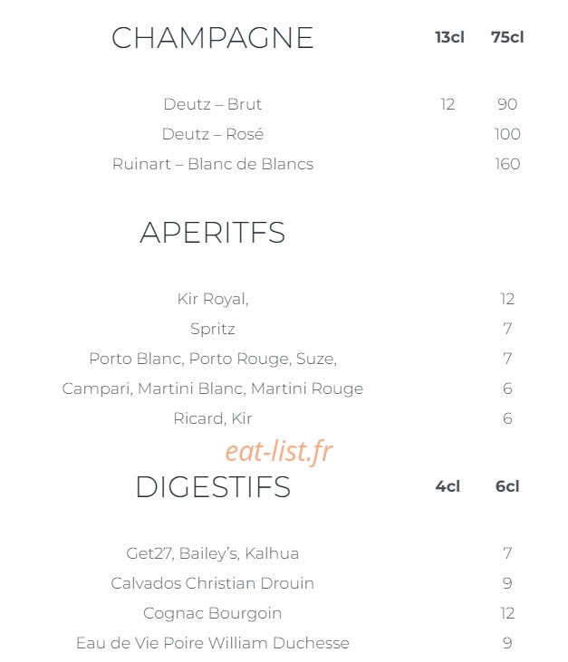Select Get27, Bailey's, Kalhua line

(x=212, y=553)
